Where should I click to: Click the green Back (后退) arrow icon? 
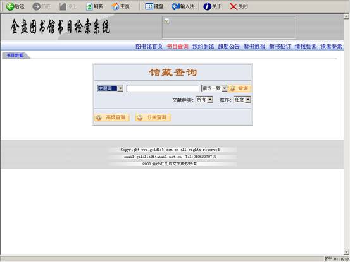coord(10,6)
